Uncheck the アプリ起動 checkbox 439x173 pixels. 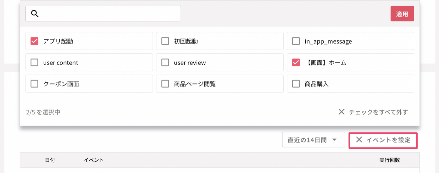click(34, 41)
